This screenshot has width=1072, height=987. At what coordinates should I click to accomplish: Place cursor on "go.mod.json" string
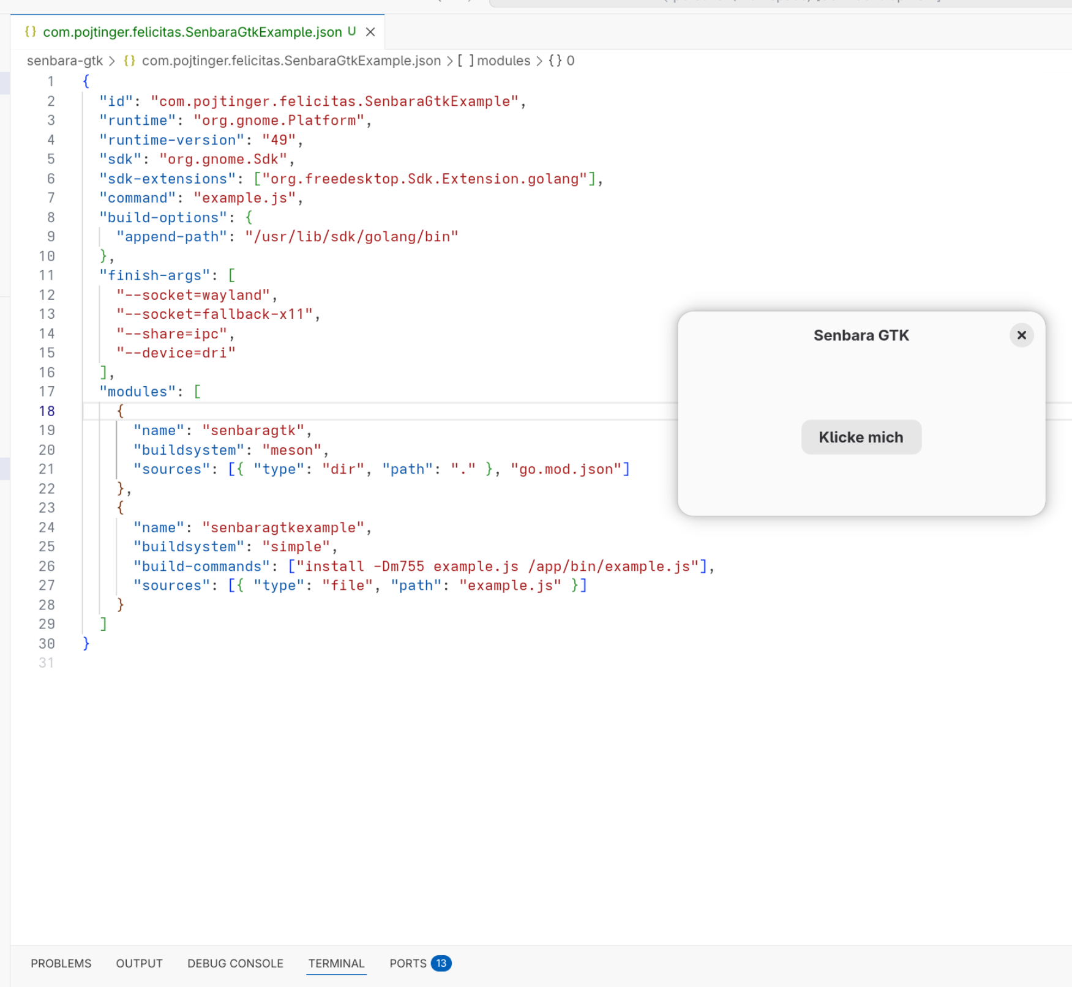pyautogui.click(x=566, y=469)
